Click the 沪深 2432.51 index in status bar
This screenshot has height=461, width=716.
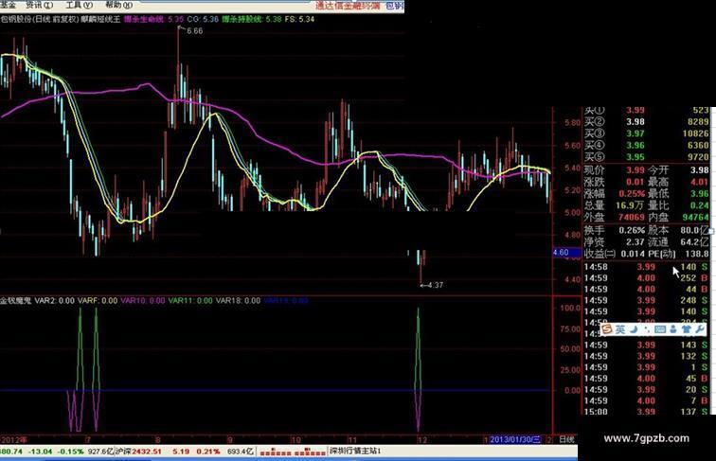tap(137, 452)
